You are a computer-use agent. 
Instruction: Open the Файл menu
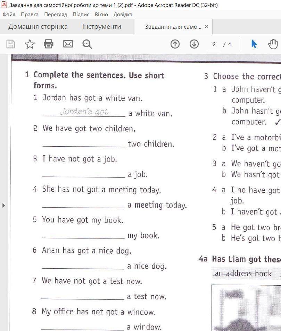[x=9, y=15]
